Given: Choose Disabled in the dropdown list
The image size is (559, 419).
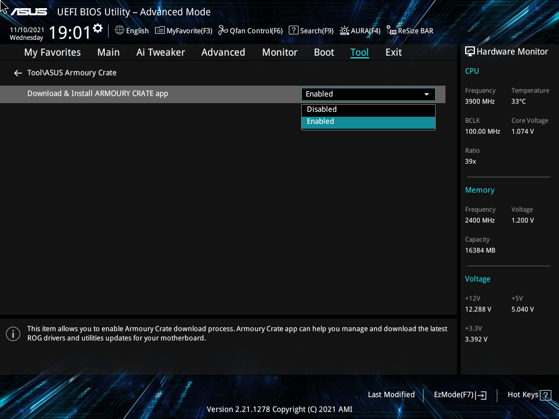Looking at the screenshot, I should [368, 109].
